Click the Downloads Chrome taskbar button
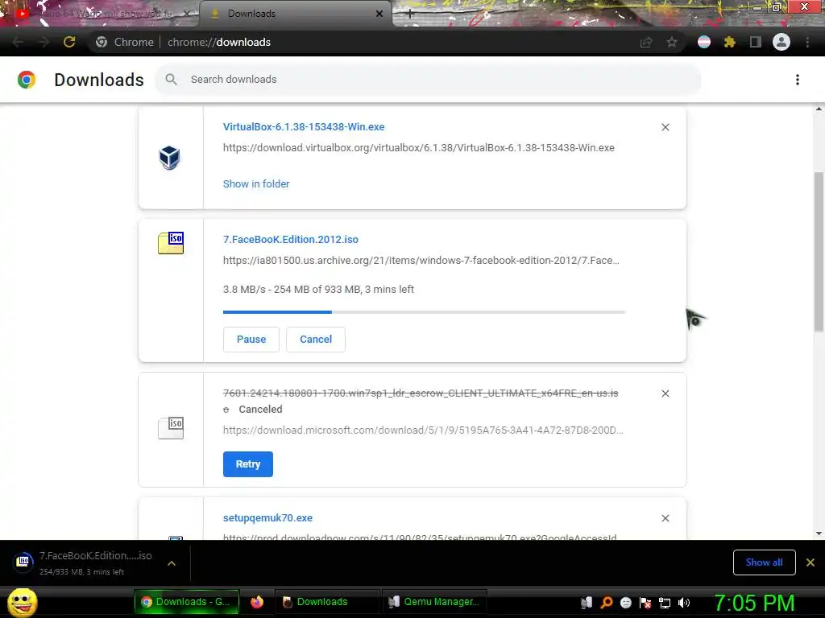Screen dimensions: 825x618 [187, 602]
